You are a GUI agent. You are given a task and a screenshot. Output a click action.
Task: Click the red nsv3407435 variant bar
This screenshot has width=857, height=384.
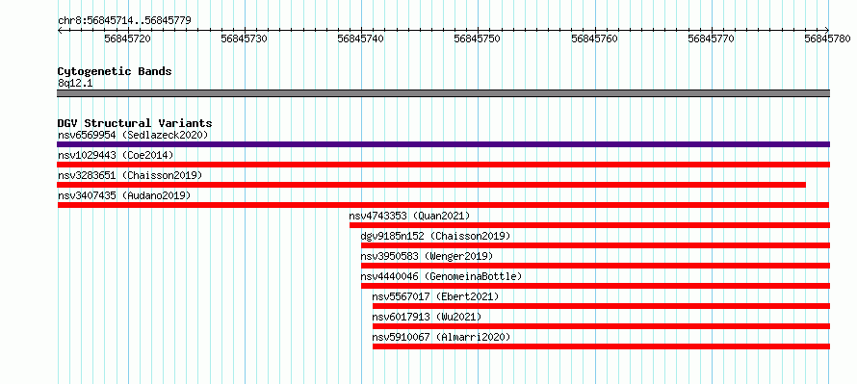coord(443,205)
